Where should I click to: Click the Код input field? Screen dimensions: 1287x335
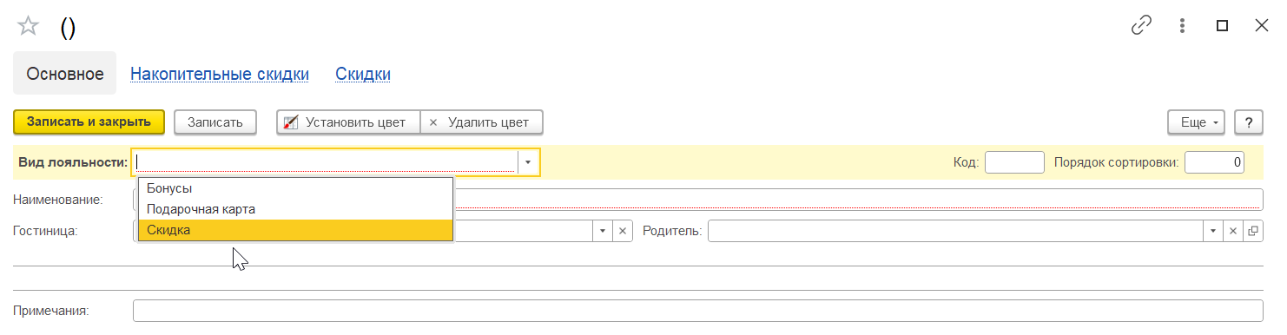pos(1014,162)
